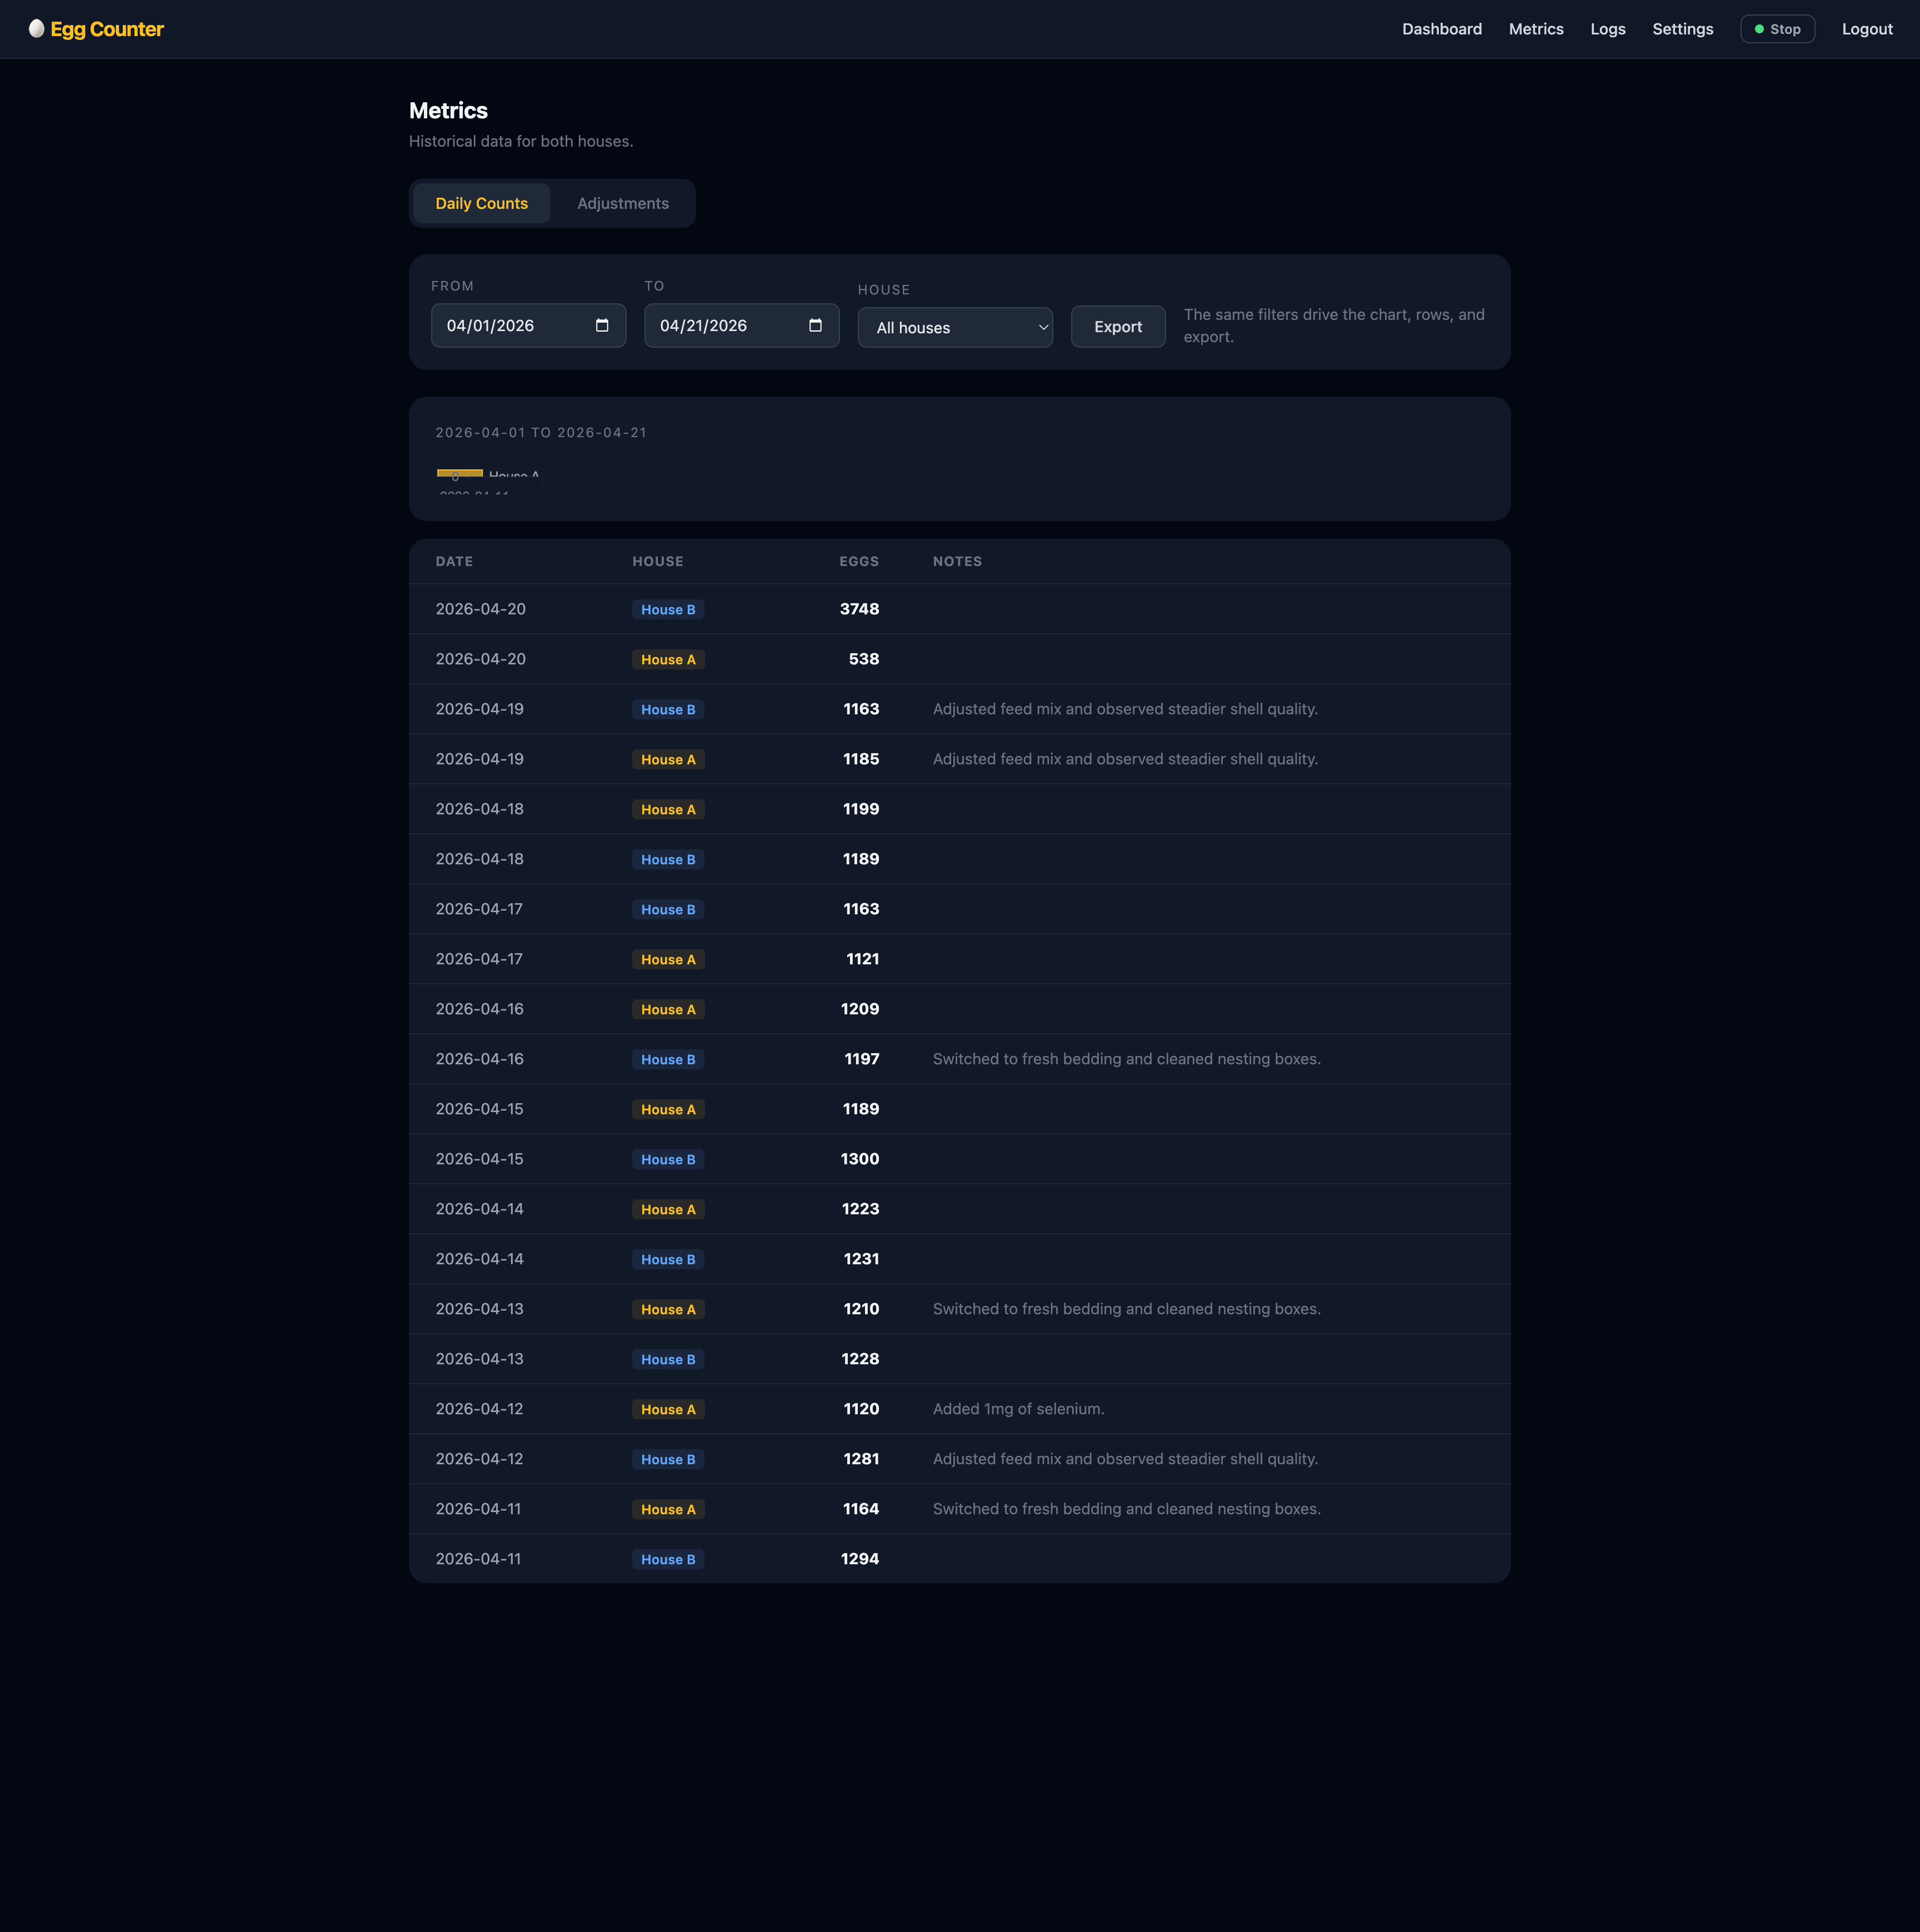Open Dashboard from the top navigation

(x=1441, y=29)
